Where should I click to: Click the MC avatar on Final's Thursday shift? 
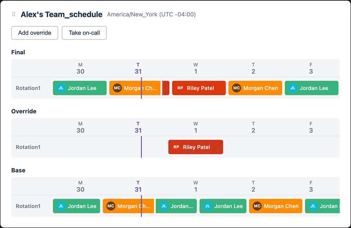pyautogui.click(x=236, y=88)
